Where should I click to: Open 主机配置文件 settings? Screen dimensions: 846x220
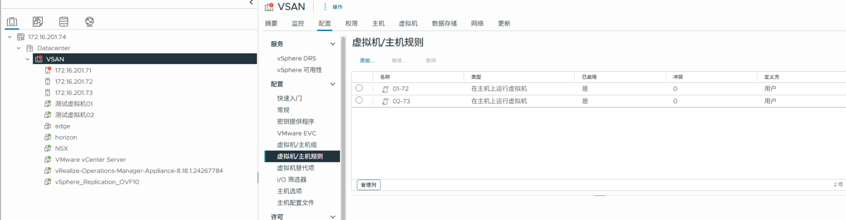coord(296,203)
